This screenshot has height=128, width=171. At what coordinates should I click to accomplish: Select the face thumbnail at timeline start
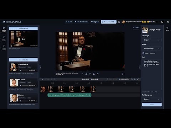[43, 89]
